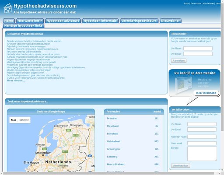Focus the newsletter Uw Naam field

click(x=198, y=48)
